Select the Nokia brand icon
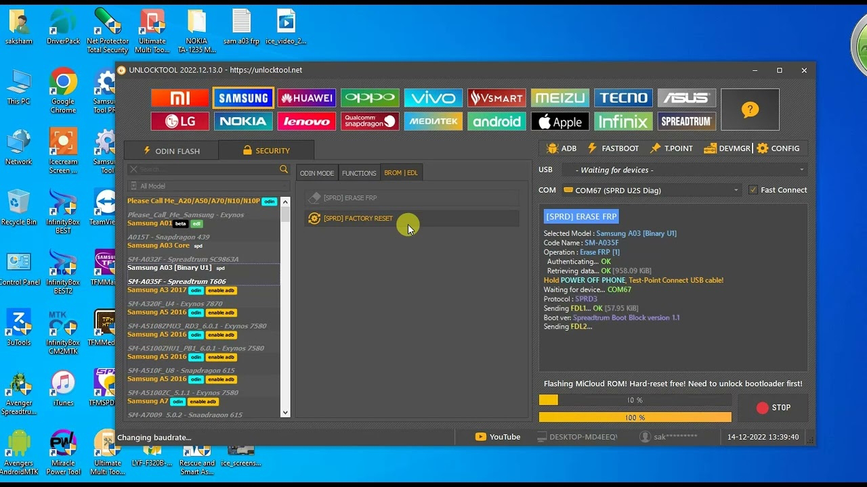 (x=243, y=121)
